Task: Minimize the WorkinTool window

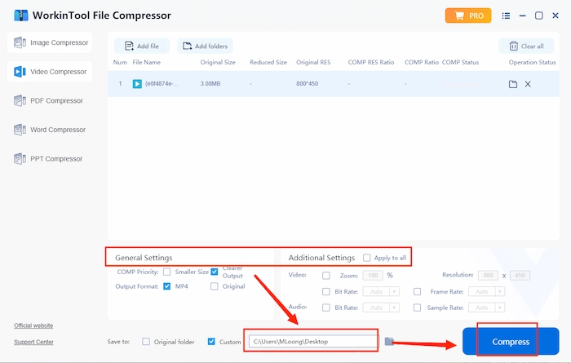Action: (x=523, y=15)
